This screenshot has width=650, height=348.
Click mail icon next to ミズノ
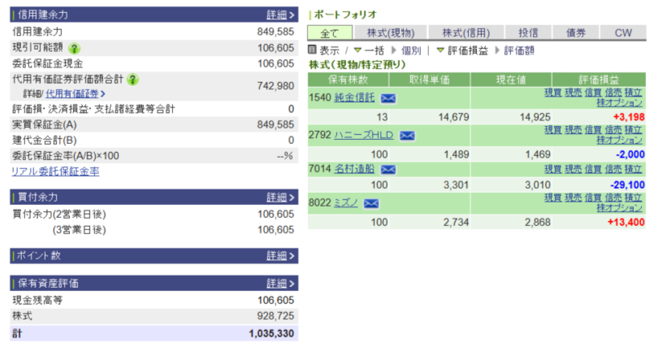371,203
